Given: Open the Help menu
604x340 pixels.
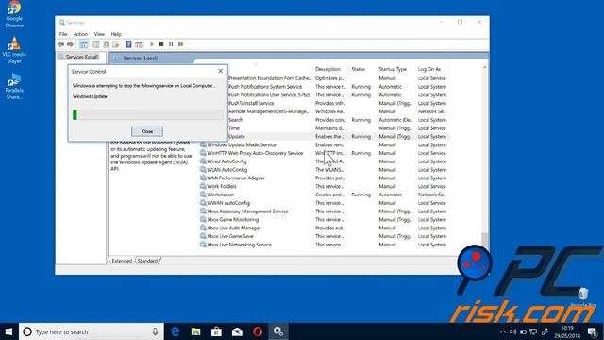Looking at the screenshot, I should (116, 34).
